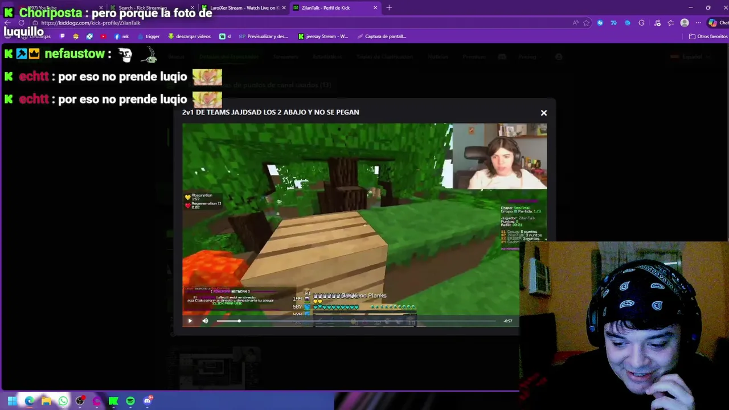The height and width of the screenshot is (410, 729).
Task: Open the Extensions puzzle icon
Action: [642, 23]
